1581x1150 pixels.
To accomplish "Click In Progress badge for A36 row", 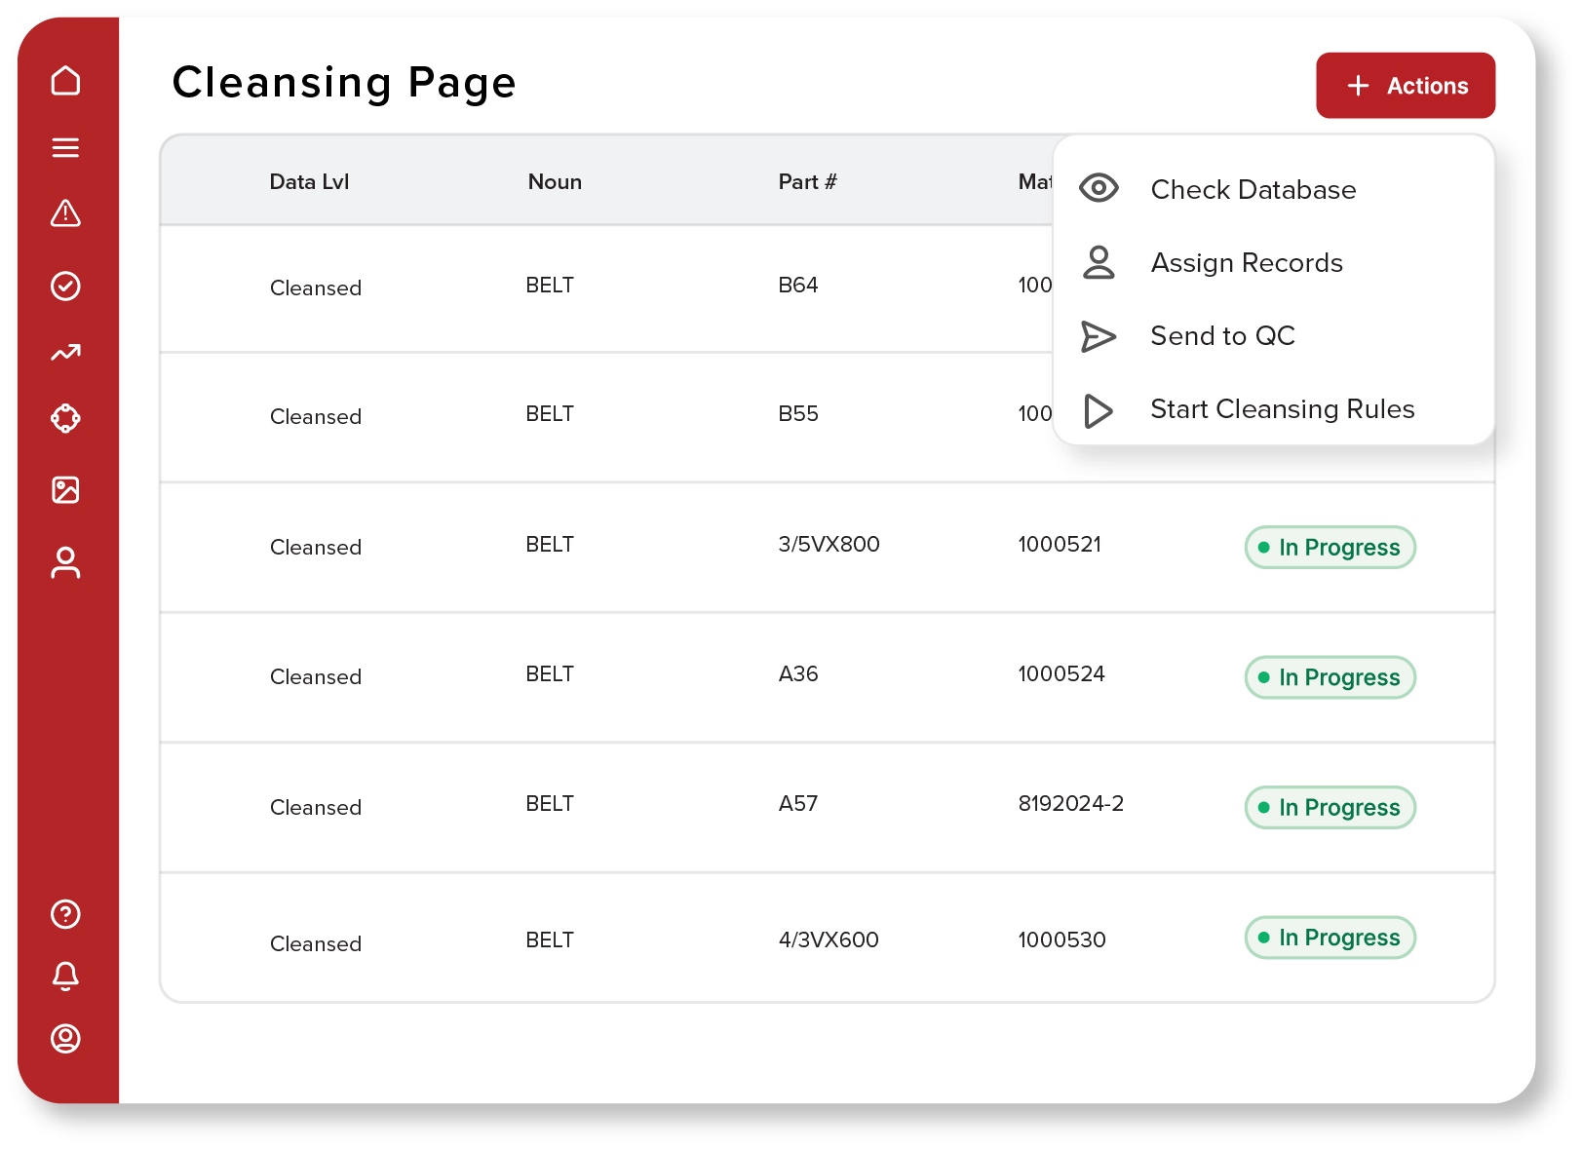I will click(1330, 677).
